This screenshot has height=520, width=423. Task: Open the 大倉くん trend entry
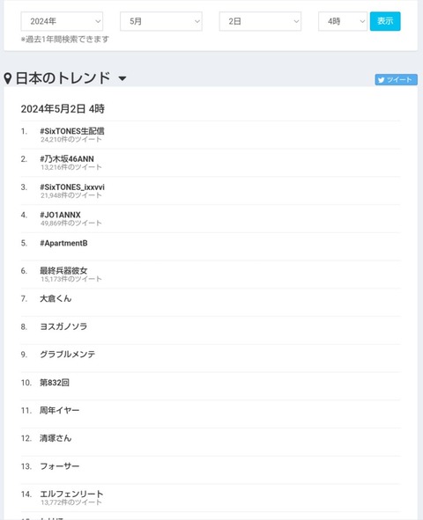(56, 298)
